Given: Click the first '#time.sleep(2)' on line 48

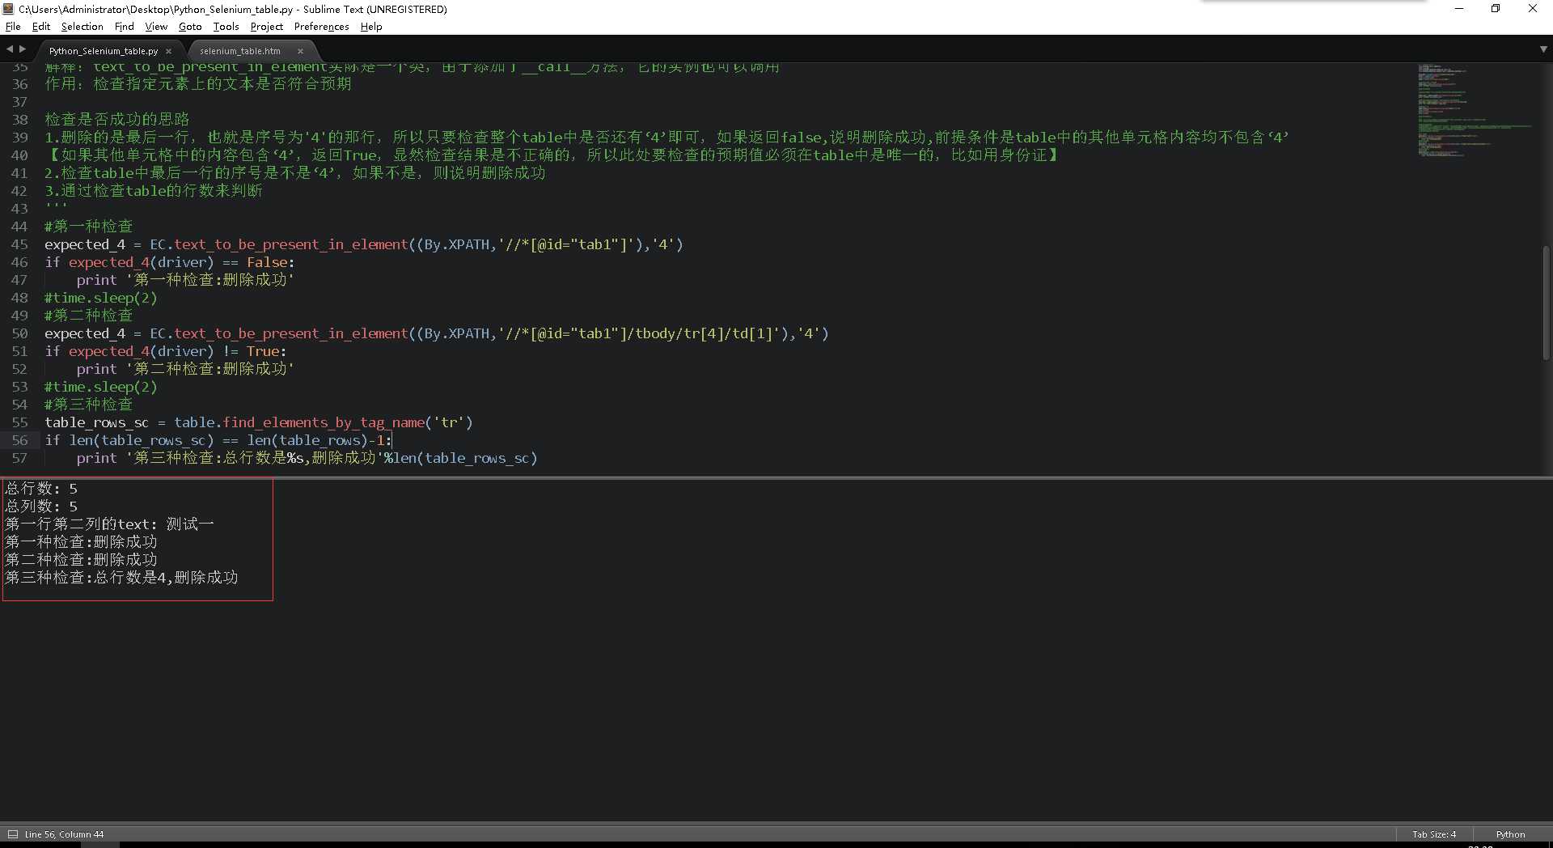Looking at the screenshot, I should [101, 298].
